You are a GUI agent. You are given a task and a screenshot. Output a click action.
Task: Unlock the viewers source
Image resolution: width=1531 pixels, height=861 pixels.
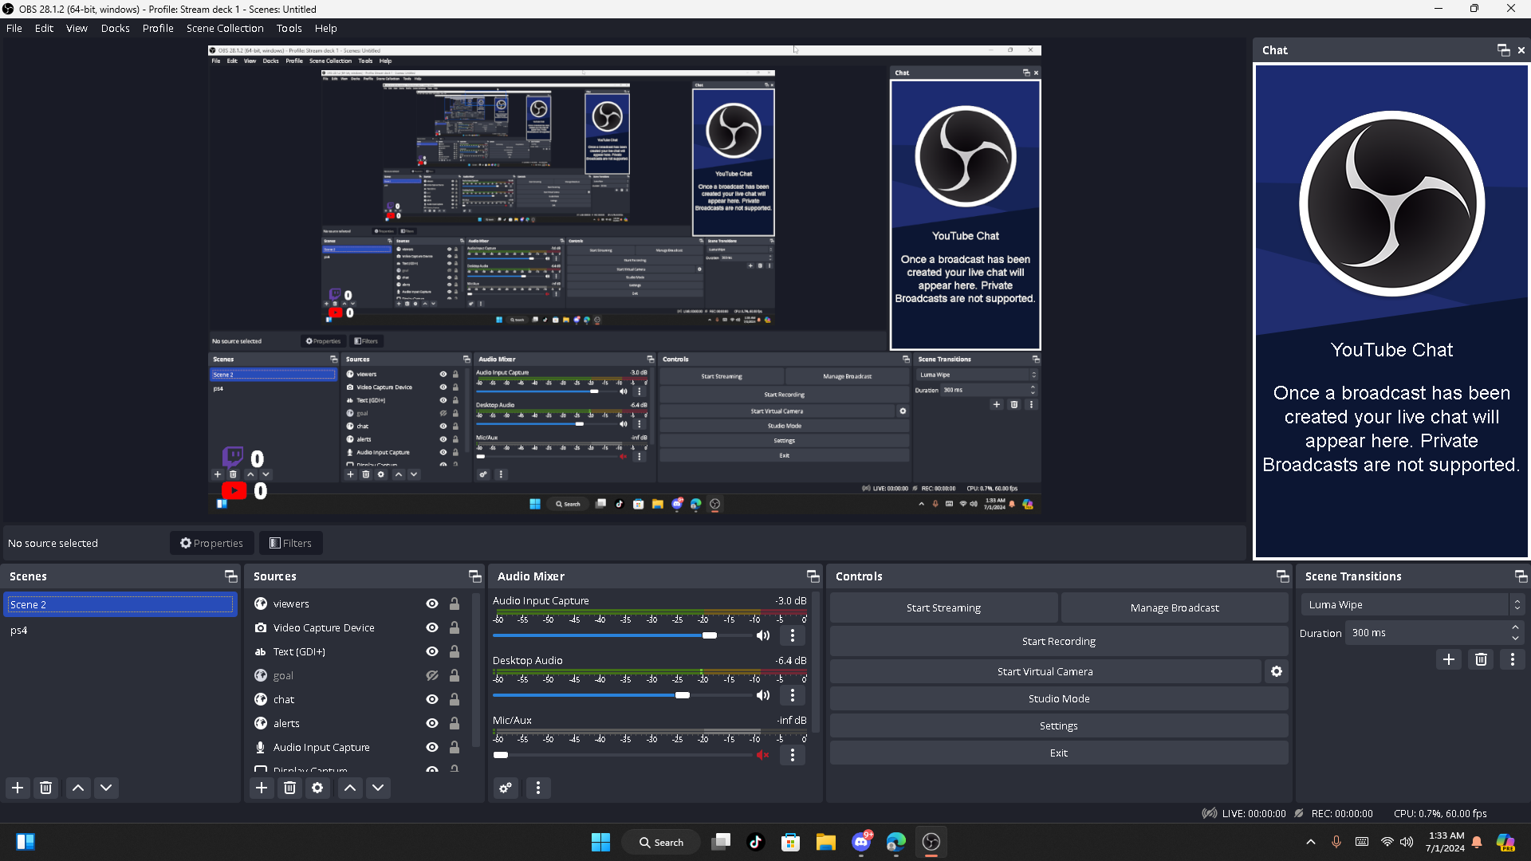(x=455, y=604)
